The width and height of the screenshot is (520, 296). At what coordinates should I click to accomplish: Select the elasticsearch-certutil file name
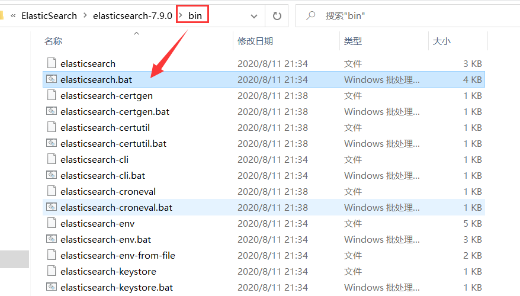pos(105,127)
